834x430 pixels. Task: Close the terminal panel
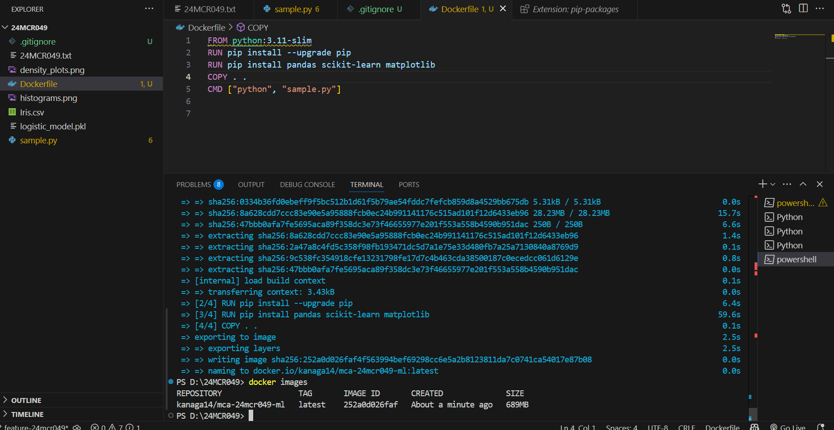820,184
